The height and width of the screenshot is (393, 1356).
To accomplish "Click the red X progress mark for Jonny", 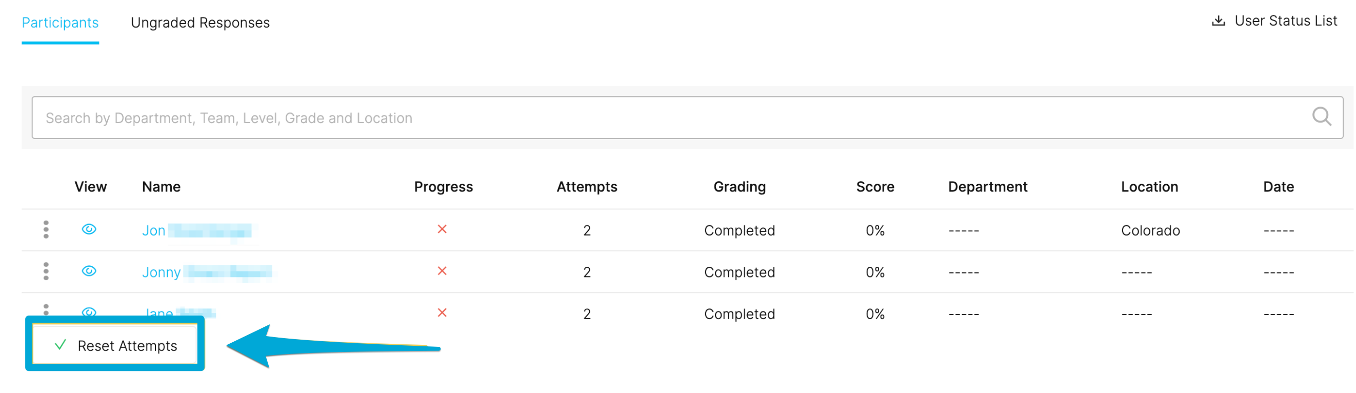I will 442,271.
